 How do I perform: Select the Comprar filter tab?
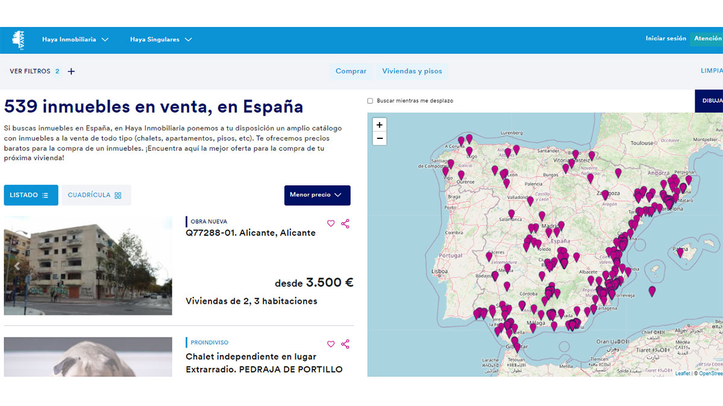(351, 72)
